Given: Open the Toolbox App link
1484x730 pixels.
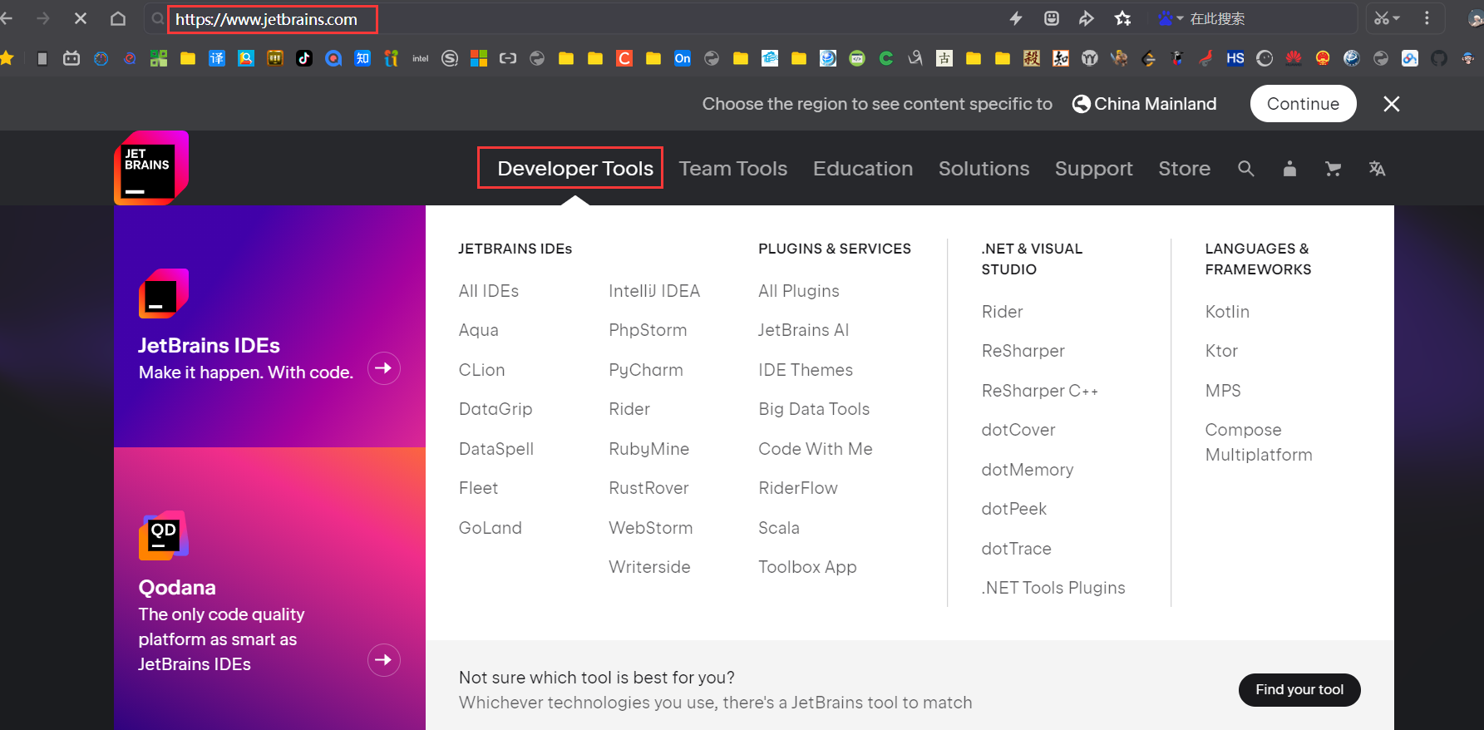Looking at the screenshot, I should (807, 567).
